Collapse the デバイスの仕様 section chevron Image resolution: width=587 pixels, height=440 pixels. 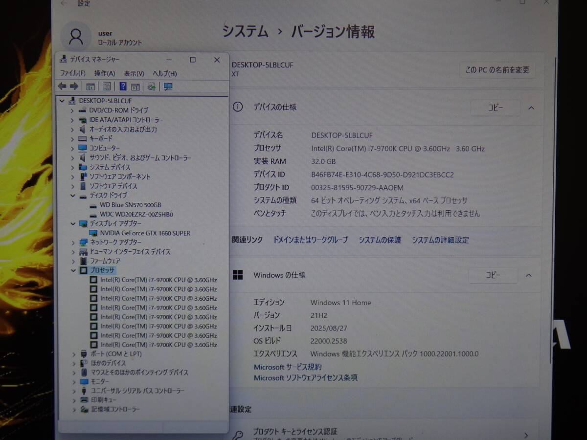point(531,108)
